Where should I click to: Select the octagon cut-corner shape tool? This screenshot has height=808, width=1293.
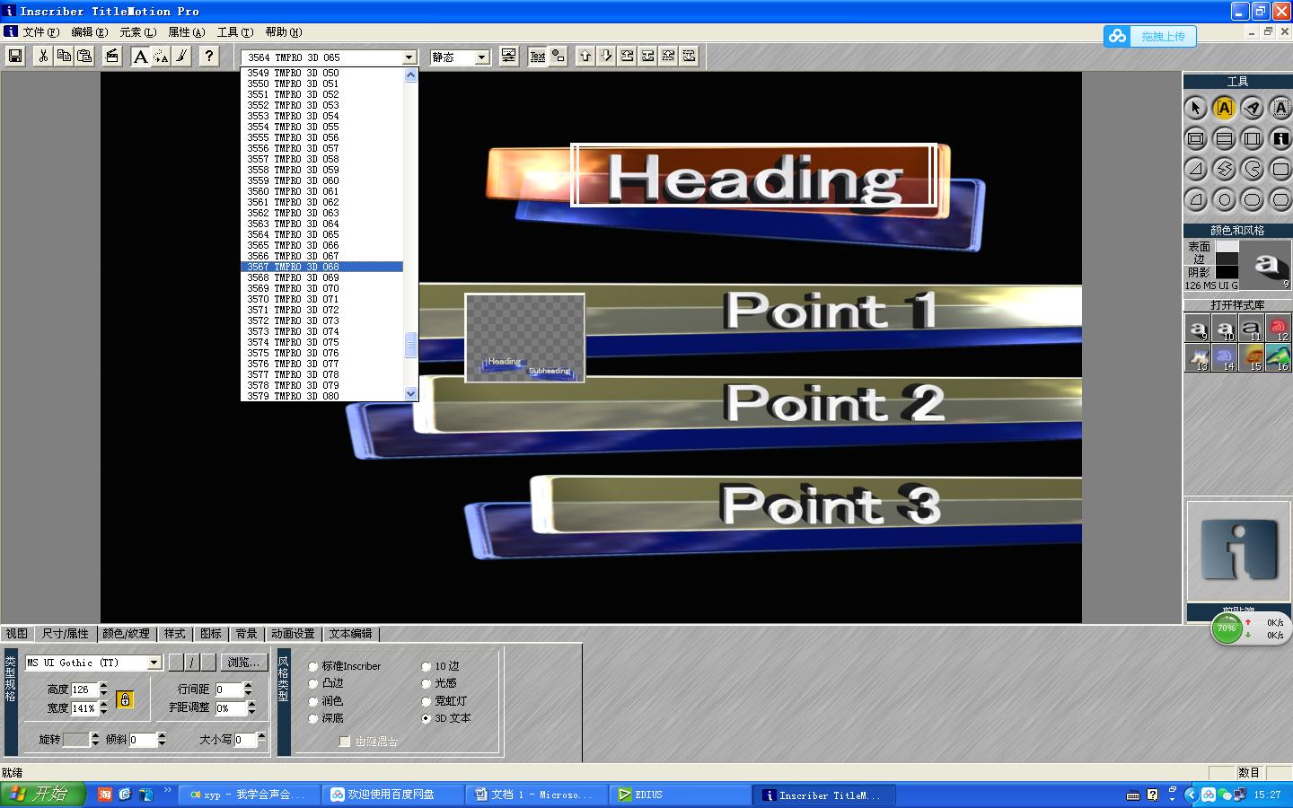coord(1280,200)
